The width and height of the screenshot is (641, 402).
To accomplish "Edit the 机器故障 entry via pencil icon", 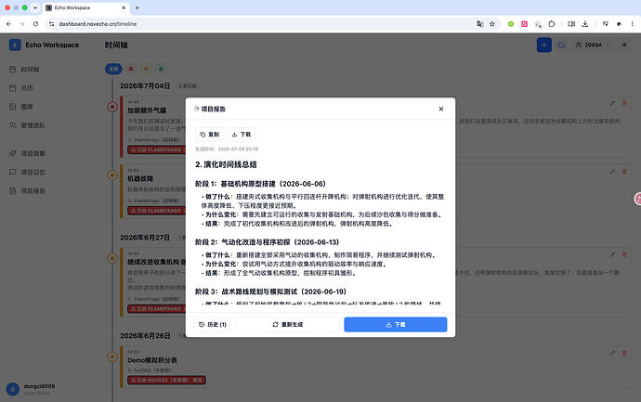I will 612,172.
